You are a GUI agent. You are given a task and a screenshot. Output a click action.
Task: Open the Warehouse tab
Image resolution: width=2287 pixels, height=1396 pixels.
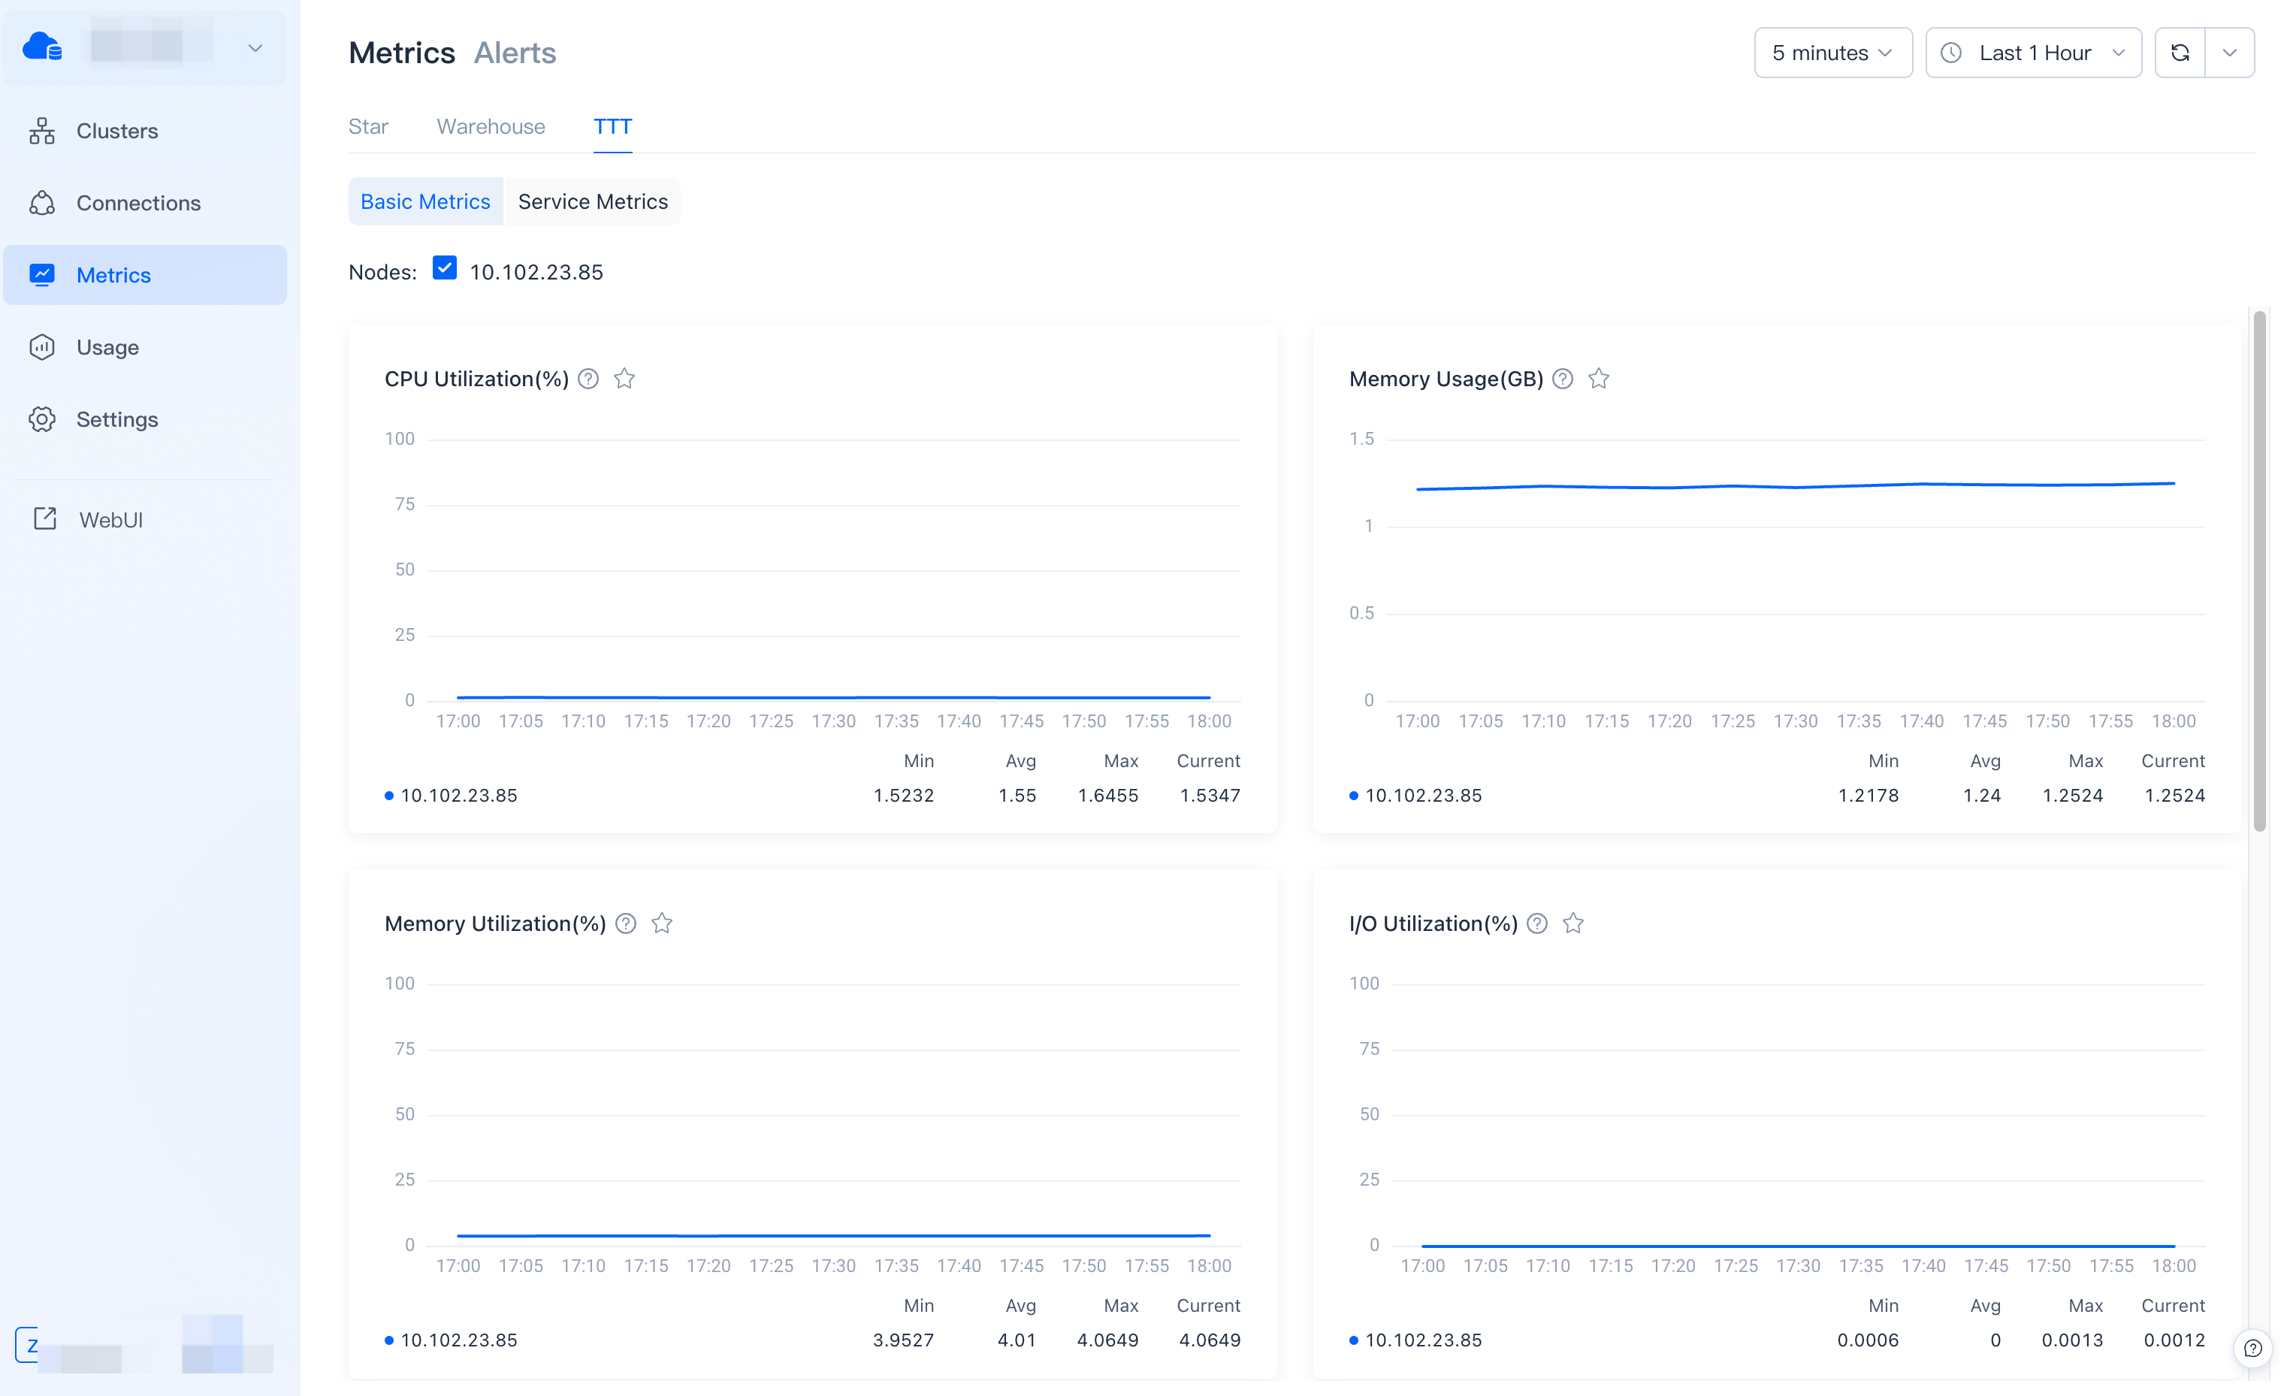pyautogui.click(x=490, y=126)
